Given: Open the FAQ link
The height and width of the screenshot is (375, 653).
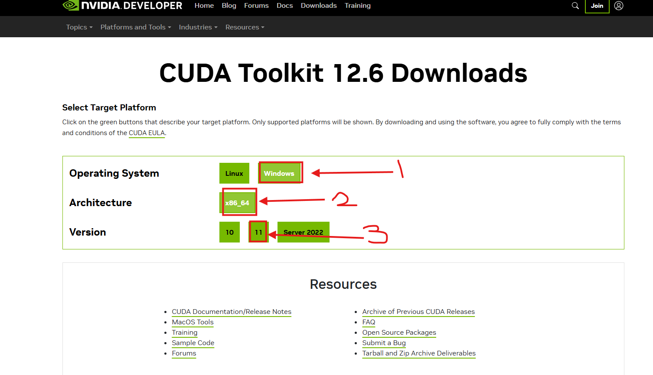Looking at the screenshot, I should point(369,322).
